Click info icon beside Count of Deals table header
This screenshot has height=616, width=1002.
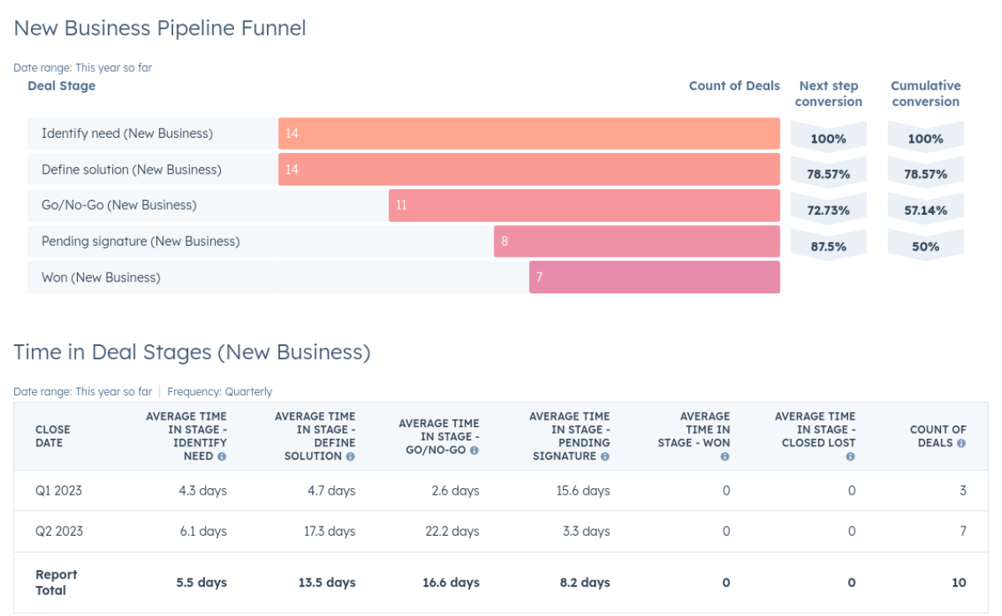(961, 443)
